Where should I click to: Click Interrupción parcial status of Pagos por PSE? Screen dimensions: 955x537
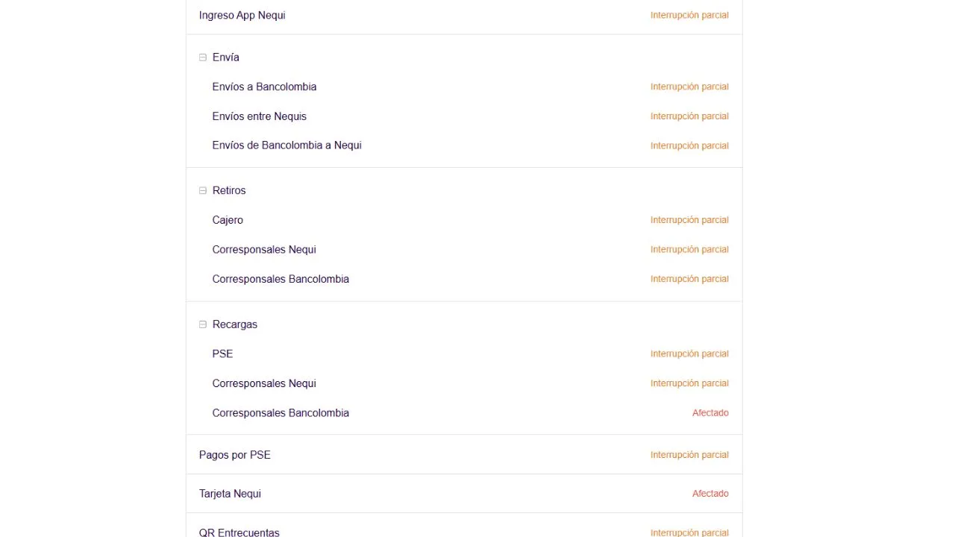(689, 455)
